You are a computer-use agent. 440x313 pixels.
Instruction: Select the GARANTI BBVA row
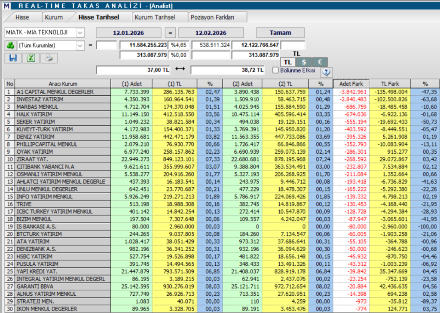click(222, 286)
